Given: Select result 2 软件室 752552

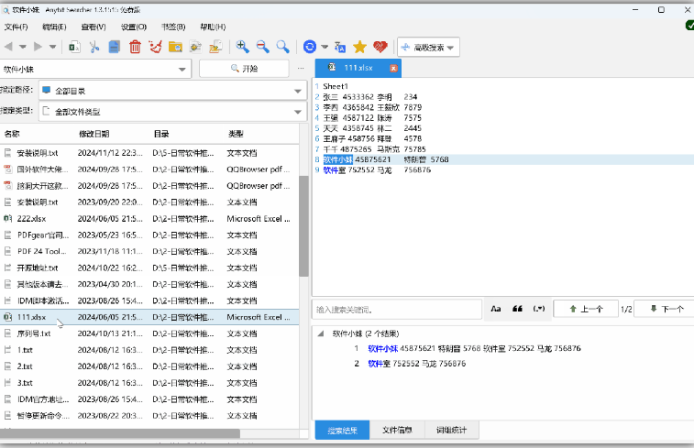Looking at the screenshot, I should (416, 364).
